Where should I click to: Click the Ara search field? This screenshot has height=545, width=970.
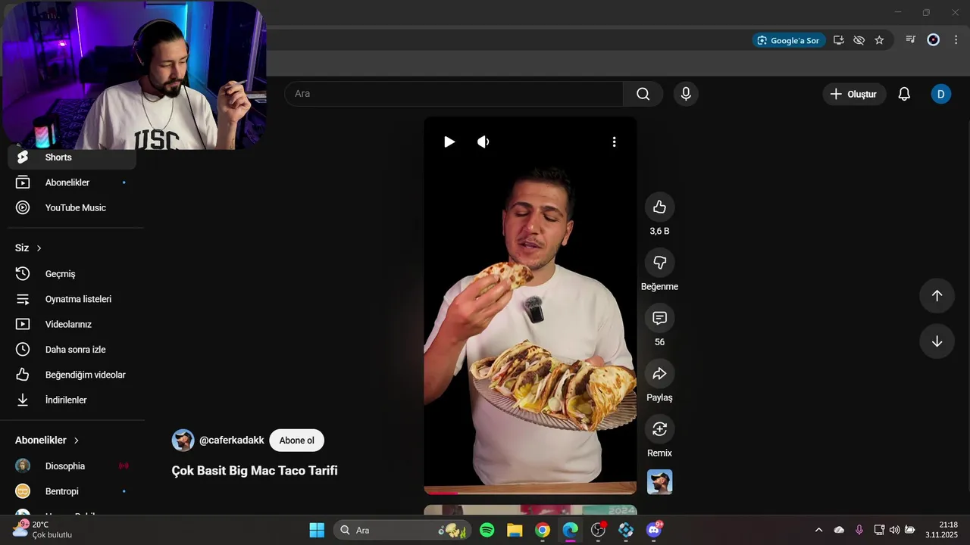point(454,94)
